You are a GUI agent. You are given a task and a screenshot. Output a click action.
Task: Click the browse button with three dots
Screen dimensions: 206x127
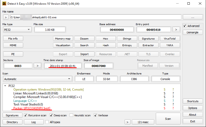tap(193, 17)
